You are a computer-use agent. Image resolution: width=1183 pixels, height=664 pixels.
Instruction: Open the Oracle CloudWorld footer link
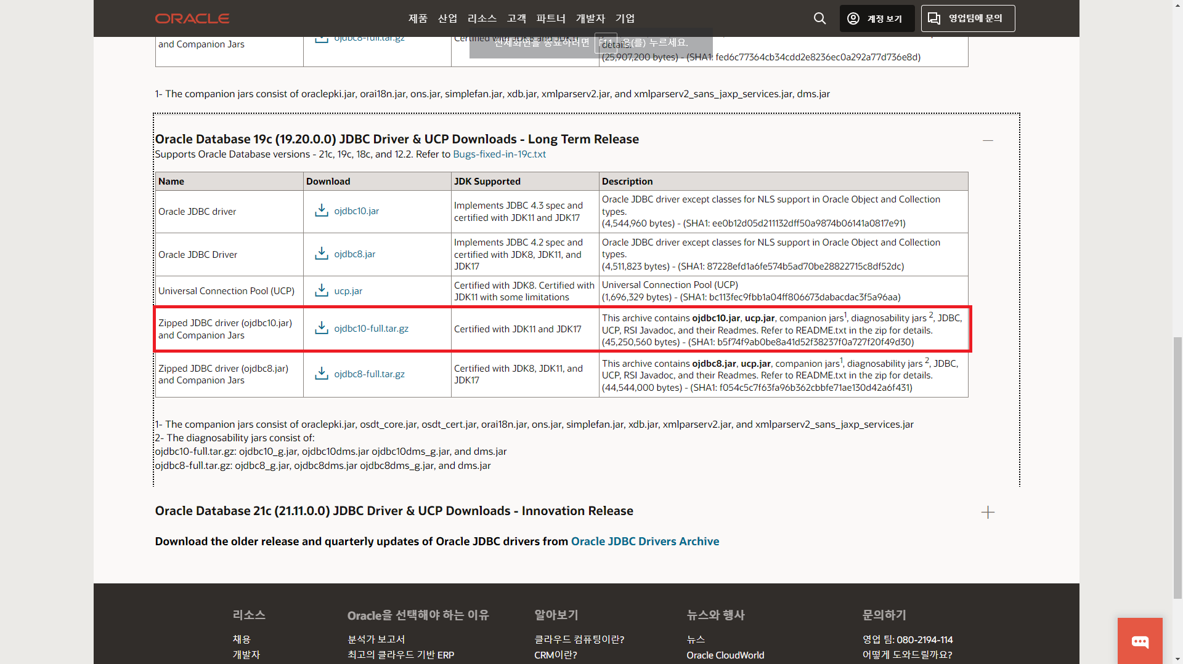point(725,655)
